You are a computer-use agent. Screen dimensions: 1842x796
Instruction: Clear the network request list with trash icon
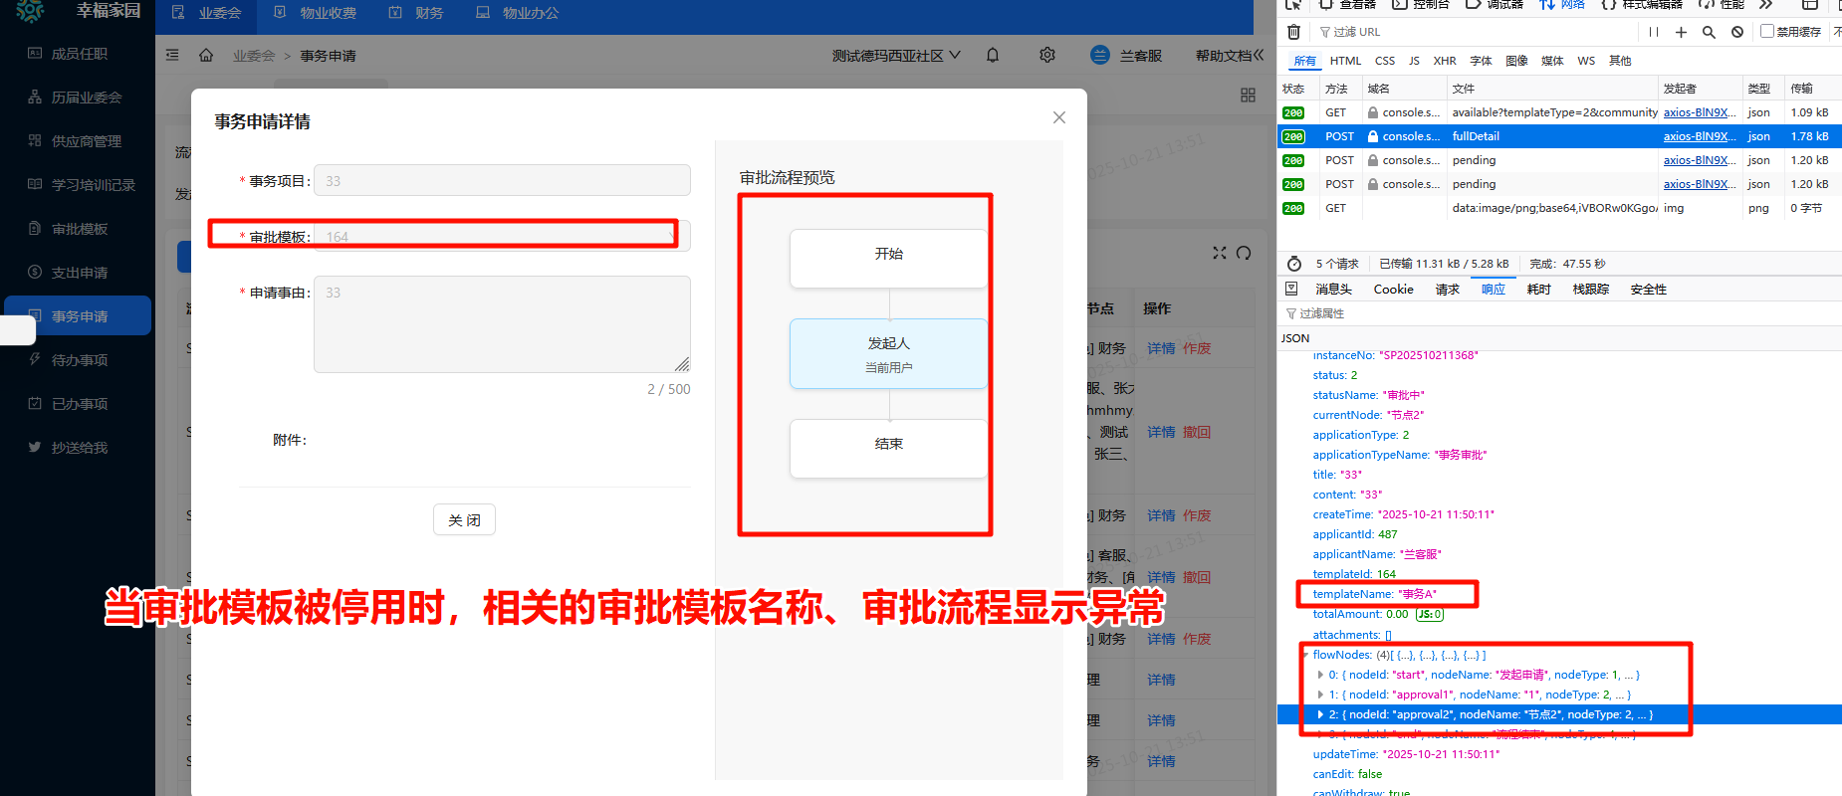point(1293,32)
